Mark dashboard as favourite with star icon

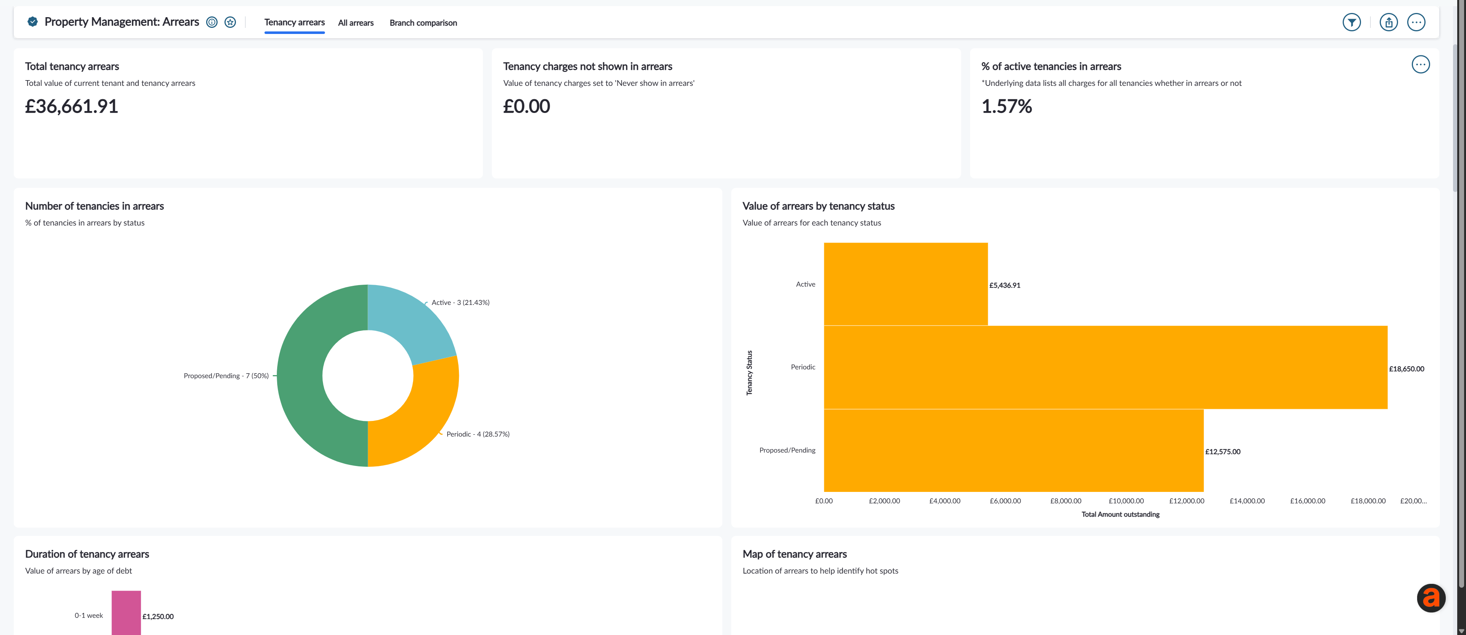[x=230, y=22]
